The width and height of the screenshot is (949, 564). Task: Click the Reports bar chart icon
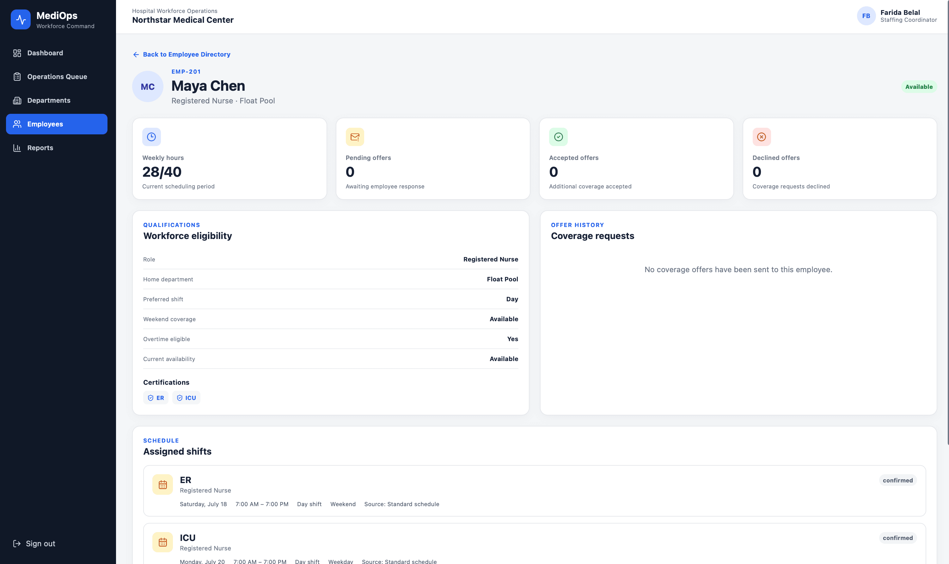17,148
